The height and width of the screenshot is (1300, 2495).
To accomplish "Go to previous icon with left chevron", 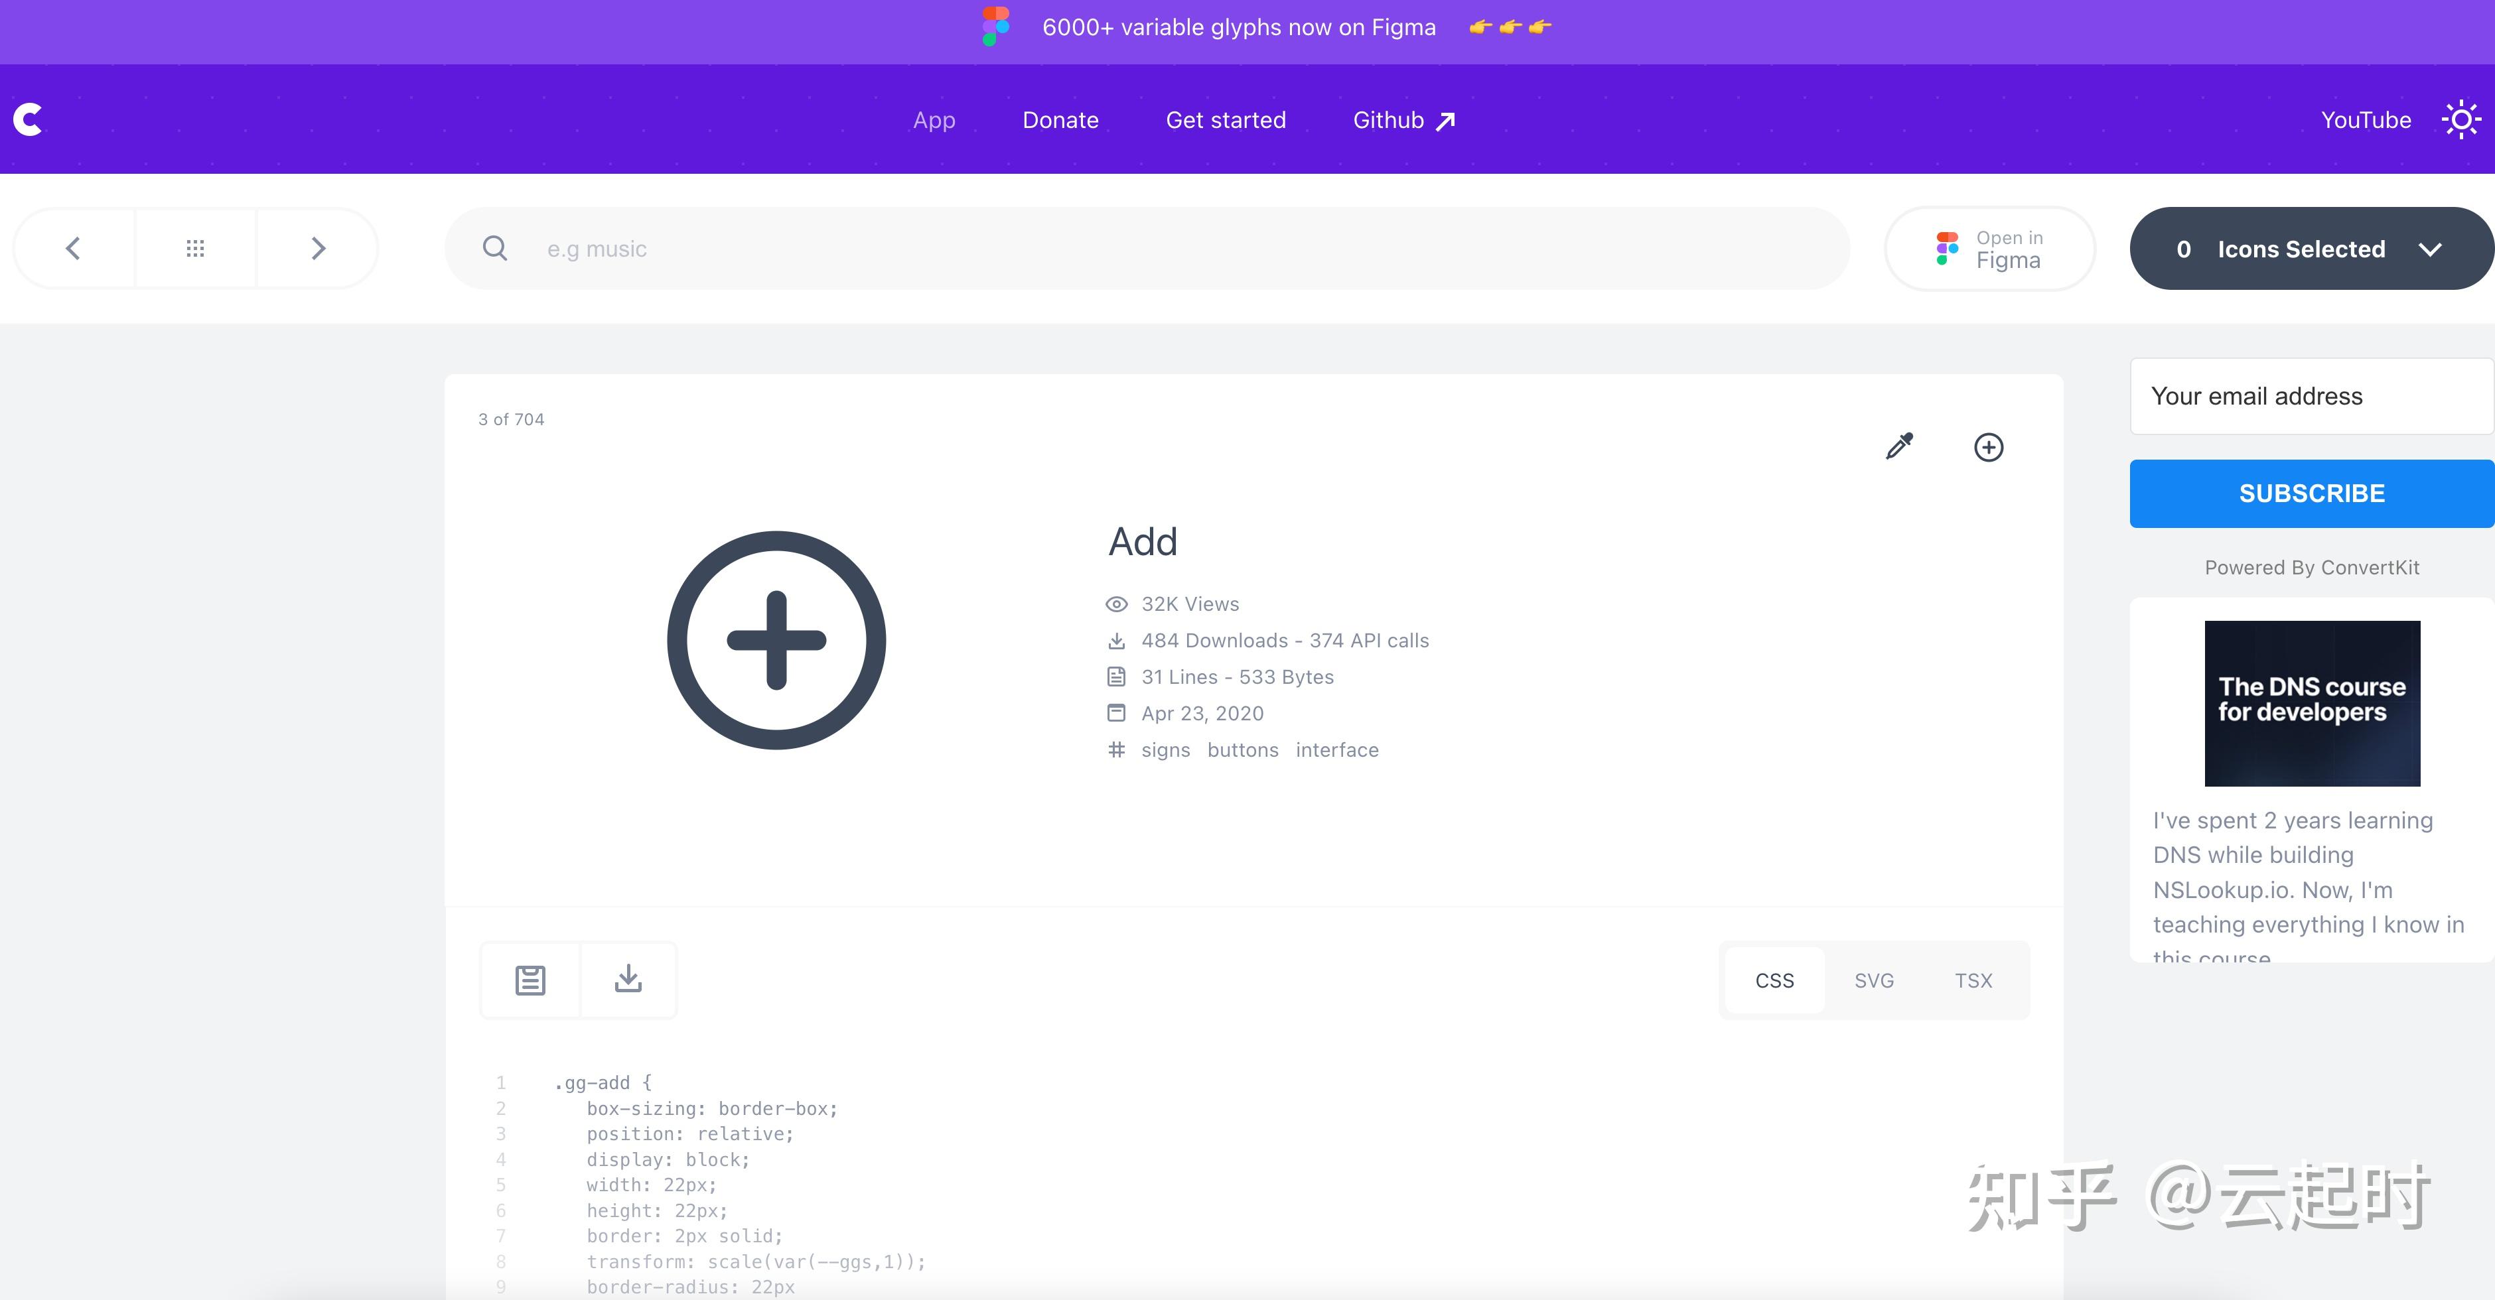I will tap(72, 249).
